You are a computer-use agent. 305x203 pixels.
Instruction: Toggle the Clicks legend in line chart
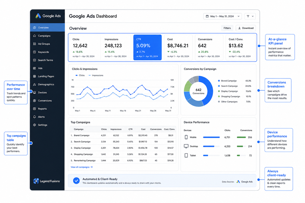click(80, 75)
